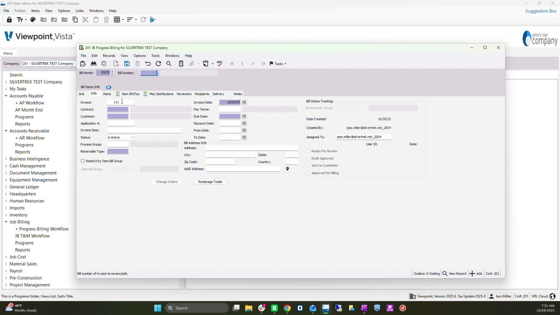Open the Status A-Active dropdown

point(132,137)
